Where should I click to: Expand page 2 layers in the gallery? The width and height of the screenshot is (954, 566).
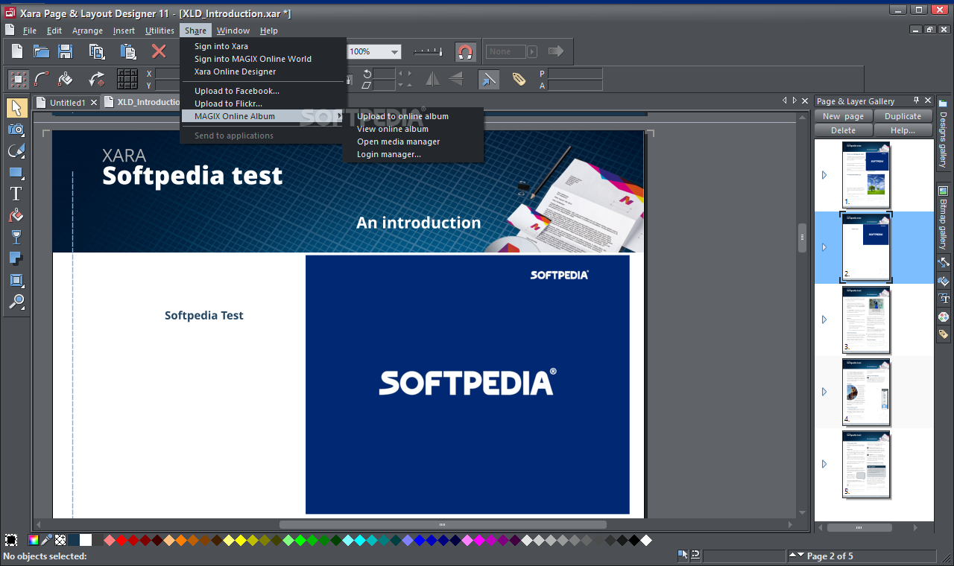coord(824,247)
